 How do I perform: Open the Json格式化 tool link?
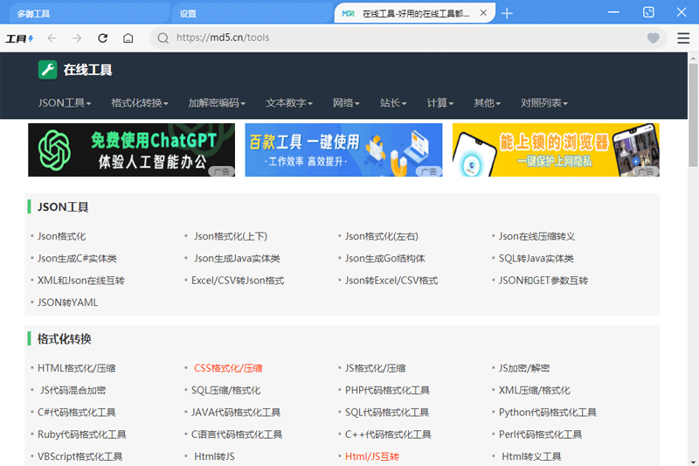click(61, 236)
